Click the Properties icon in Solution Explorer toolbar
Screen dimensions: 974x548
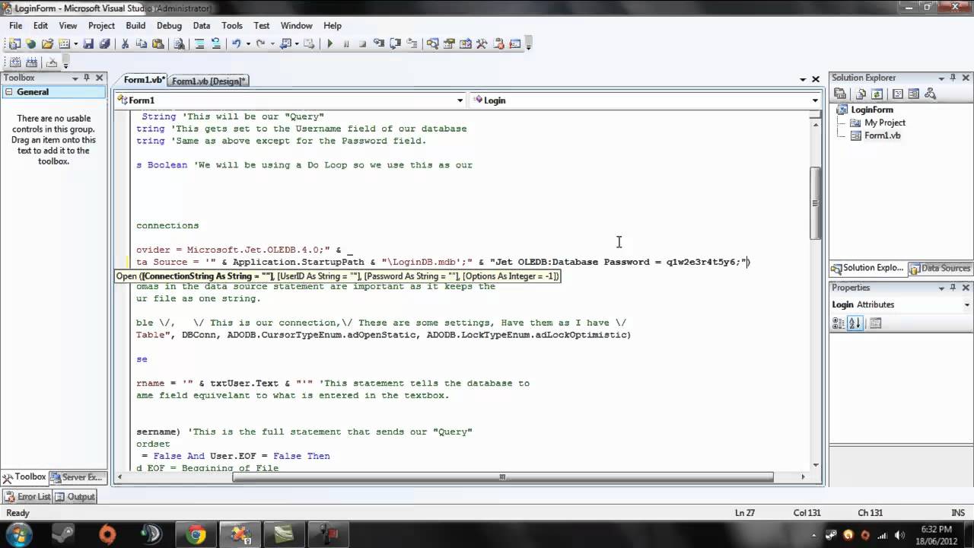pyautogui.click(x=841, y=94)
